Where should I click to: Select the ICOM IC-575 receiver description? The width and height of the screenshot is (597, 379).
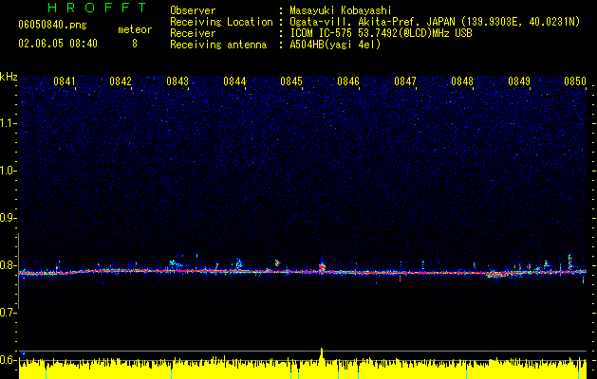(381, 33)
